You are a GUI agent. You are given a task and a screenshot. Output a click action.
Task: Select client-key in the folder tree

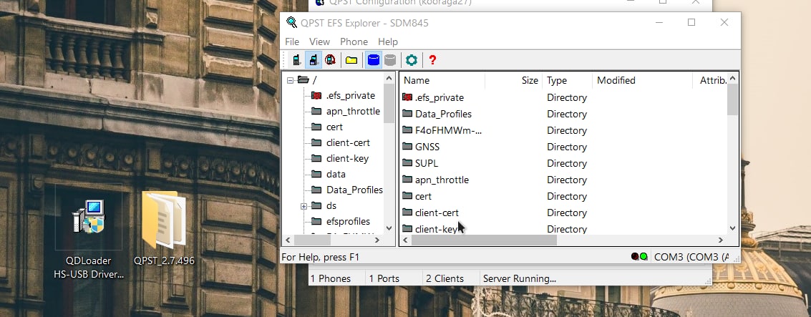(347, 159)
